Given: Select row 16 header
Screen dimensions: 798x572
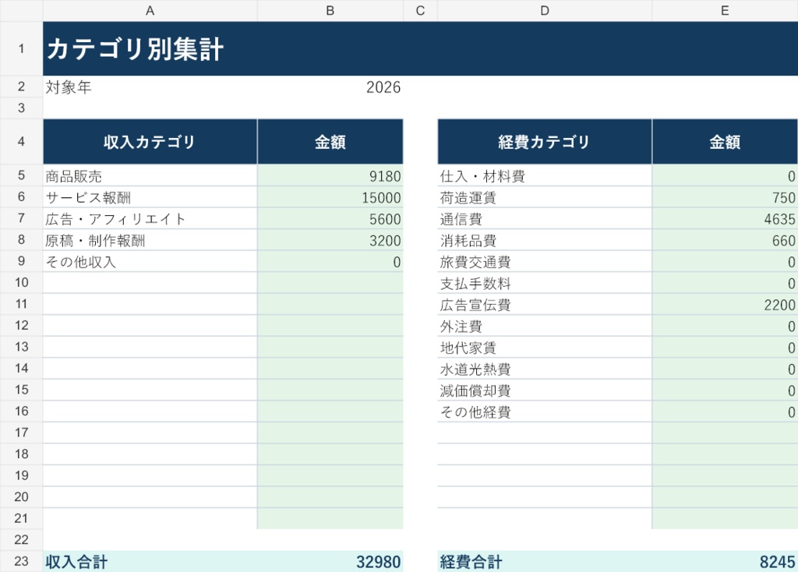Looking at the screenshot, I should coord(21,411).
